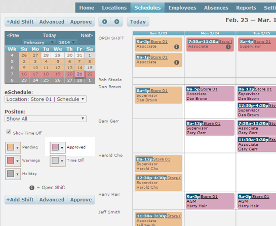Click the mini calendar <Prev arrow
The image size is (276, 226).
(13, 35)
